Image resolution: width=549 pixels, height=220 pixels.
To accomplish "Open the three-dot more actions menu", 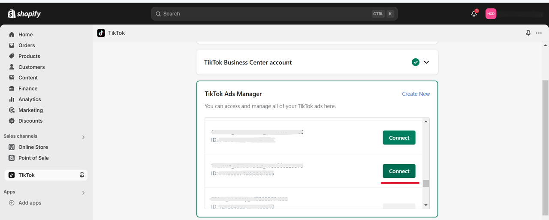I will (539, 33).
